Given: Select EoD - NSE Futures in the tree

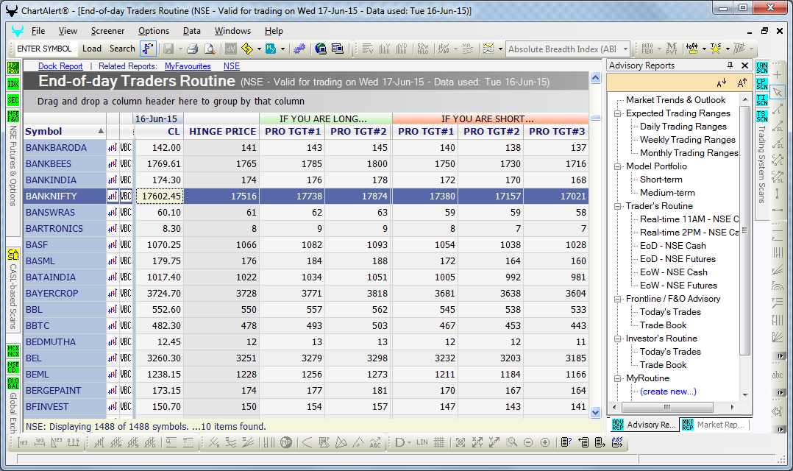Looking at the screenshot, I should (678, 259).
